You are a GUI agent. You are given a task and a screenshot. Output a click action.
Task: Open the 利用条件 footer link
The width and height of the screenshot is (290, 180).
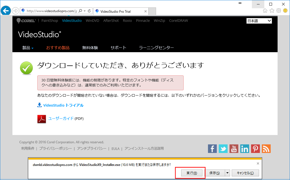click(28, 149)
